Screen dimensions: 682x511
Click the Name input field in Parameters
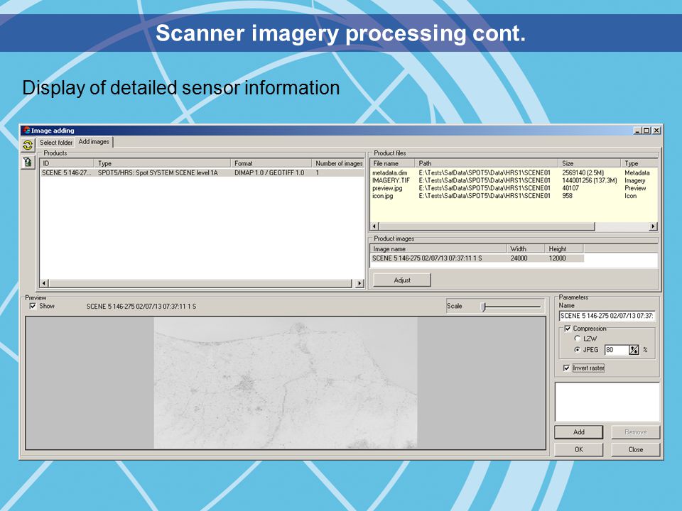pos(607,316)
